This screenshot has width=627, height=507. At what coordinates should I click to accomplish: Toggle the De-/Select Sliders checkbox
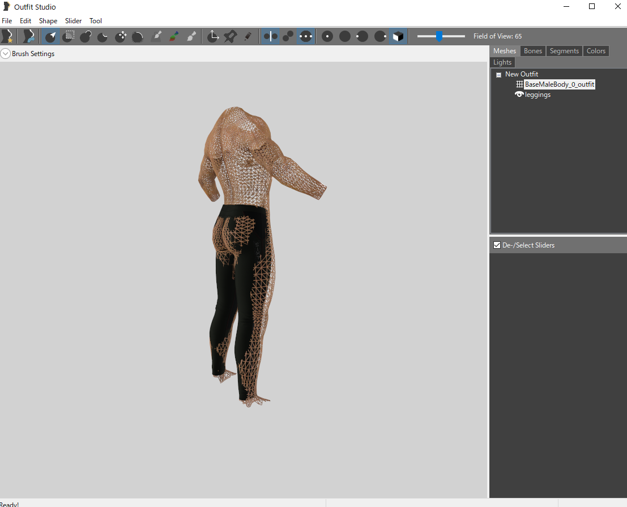tap(497, 245)
